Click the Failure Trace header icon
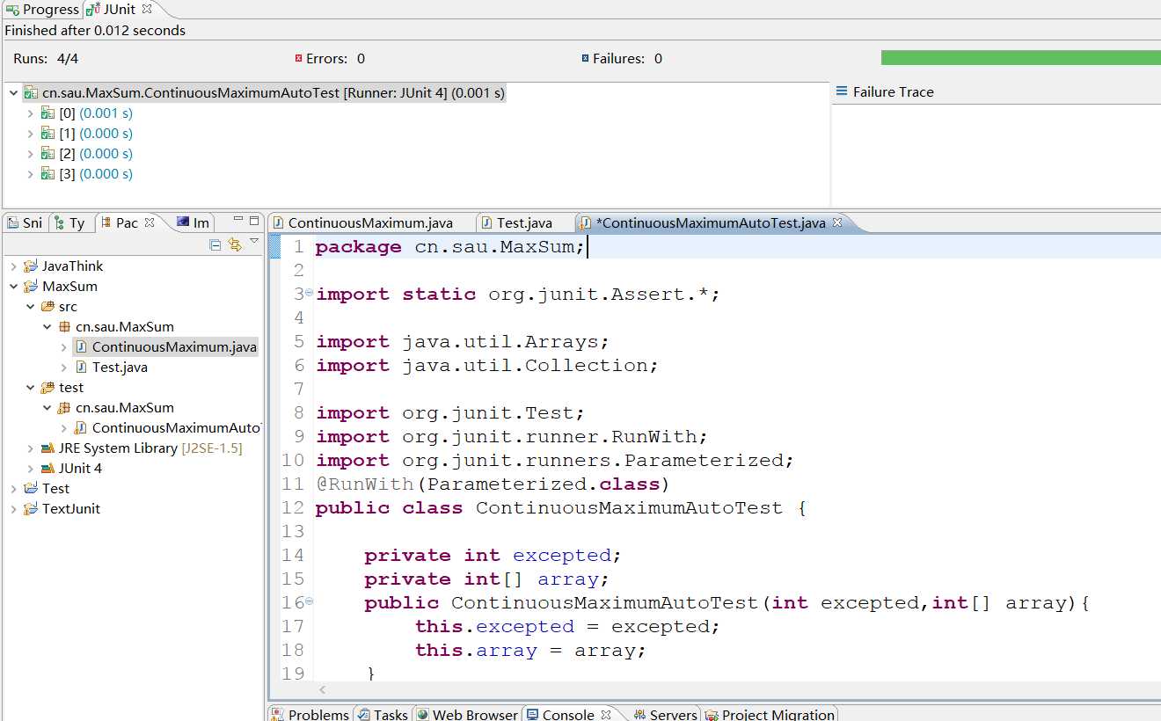Image resolution: width=1161 pixels, height=721 pixels. pyautogui.click(x=842, y=91)
